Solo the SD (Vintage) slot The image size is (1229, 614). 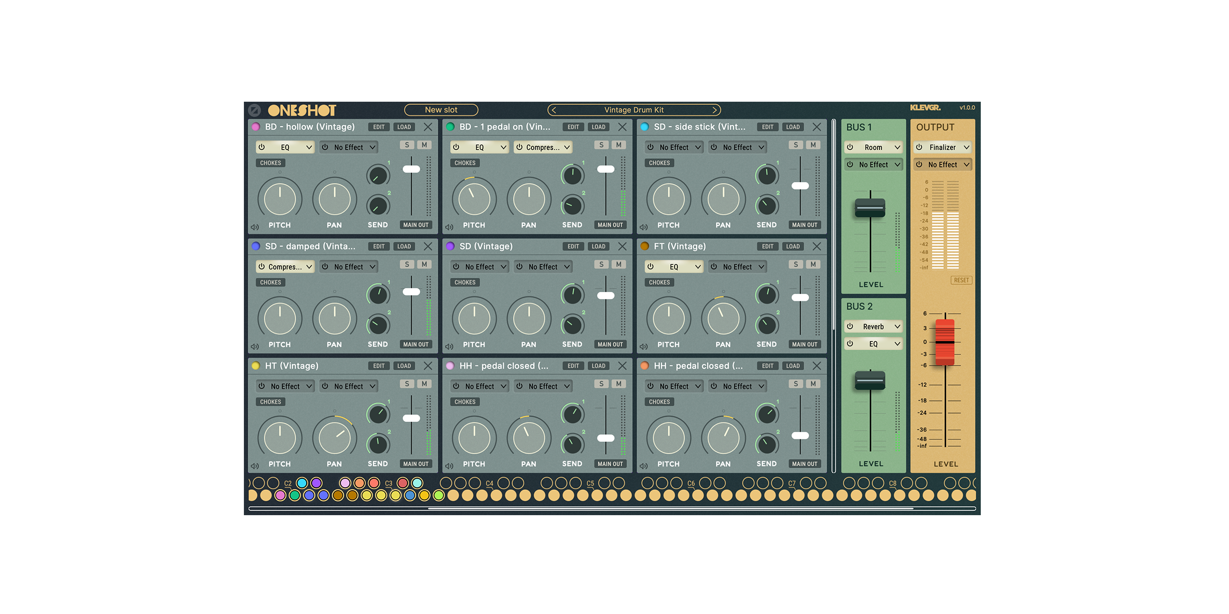point(601,264)
